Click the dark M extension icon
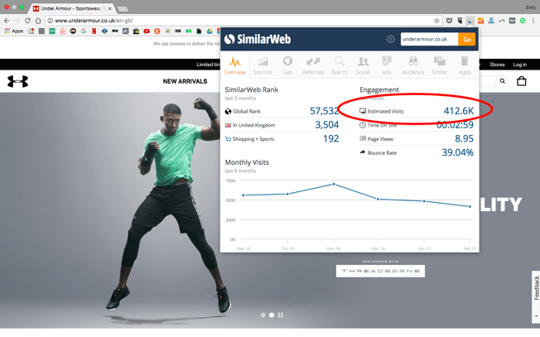This screenshot has width=540, height=337. pyautogui.click(x=512, y=21)
